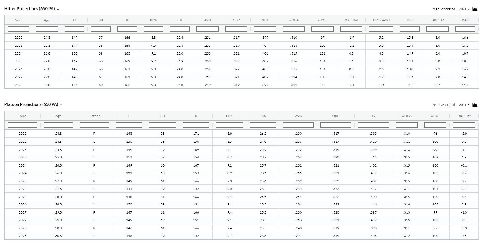This screenshot has width=483, height=243.
Task: Focus Year filter box in Hitter Projections
Action: (x=18, y=29)
